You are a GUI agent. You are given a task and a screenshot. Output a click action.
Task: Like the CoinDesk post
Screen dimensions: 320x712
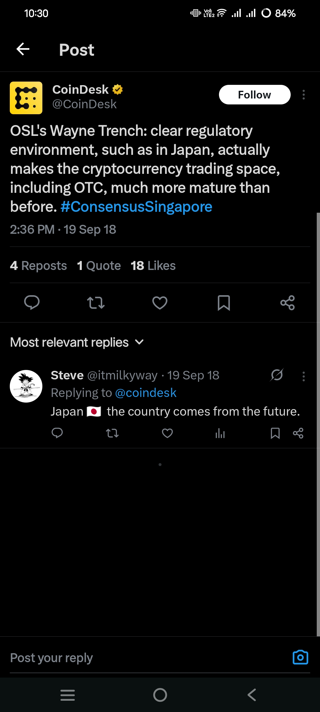160,303
